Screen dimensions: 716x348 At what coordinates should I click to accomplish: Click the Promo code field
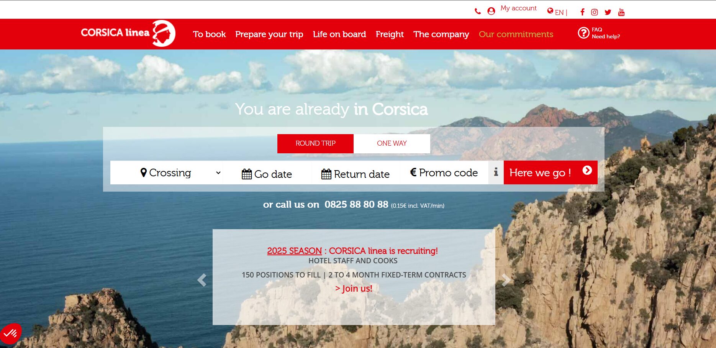pyautogui.click(x=444, y=173)
